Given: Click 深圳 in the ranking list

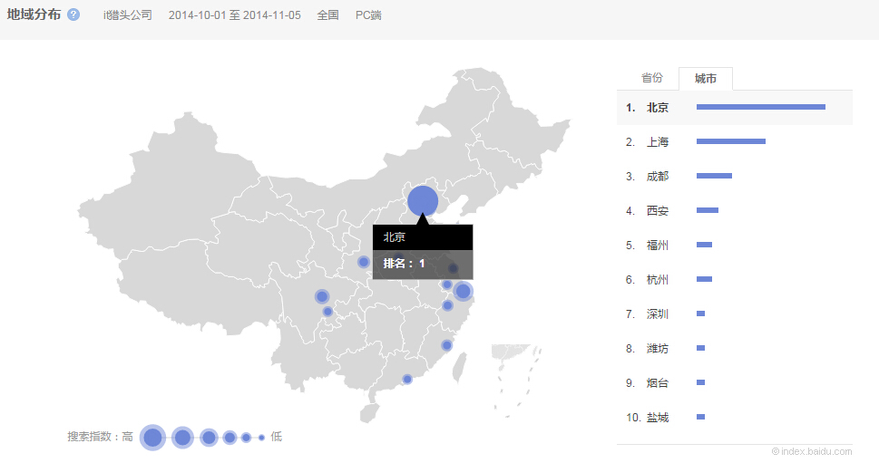Looking at the screenshot, I should (x=657, y=314).
